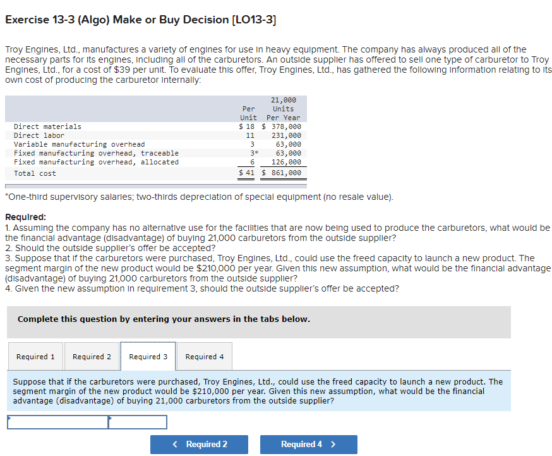This screenshot has height=456, width=552.
Task: Click the 'Per Unit' column header
Action: (249, 113)
